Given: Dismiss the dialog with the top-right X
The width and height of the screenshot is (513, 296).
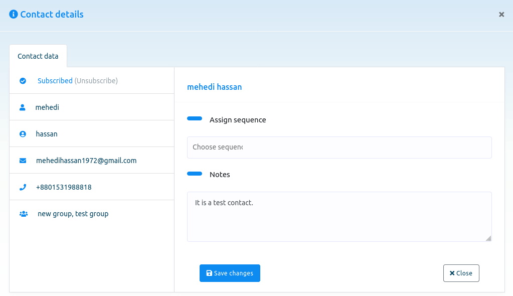Looking at the screenshot, I should click(501, 15).
